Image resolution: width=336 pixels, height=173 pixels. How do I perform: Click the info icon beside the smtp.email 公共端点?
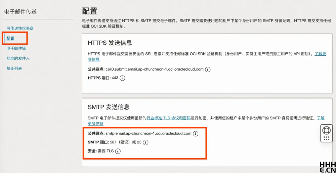coord(196,134)
